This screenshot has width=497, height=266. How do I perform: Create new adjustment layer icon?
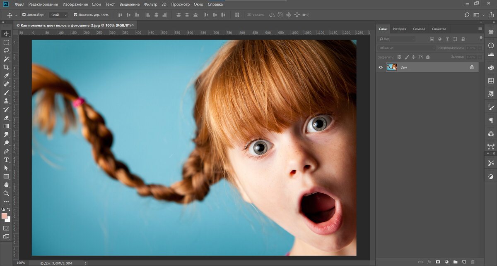[x=447, y=262]
